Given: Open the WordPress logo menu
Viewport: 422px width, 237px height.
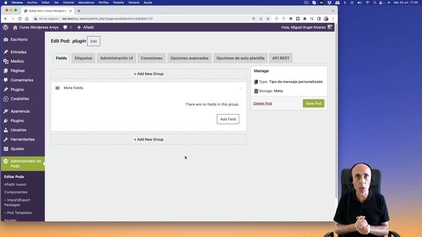Looking at the screenshot, I should tap(6, 28).
